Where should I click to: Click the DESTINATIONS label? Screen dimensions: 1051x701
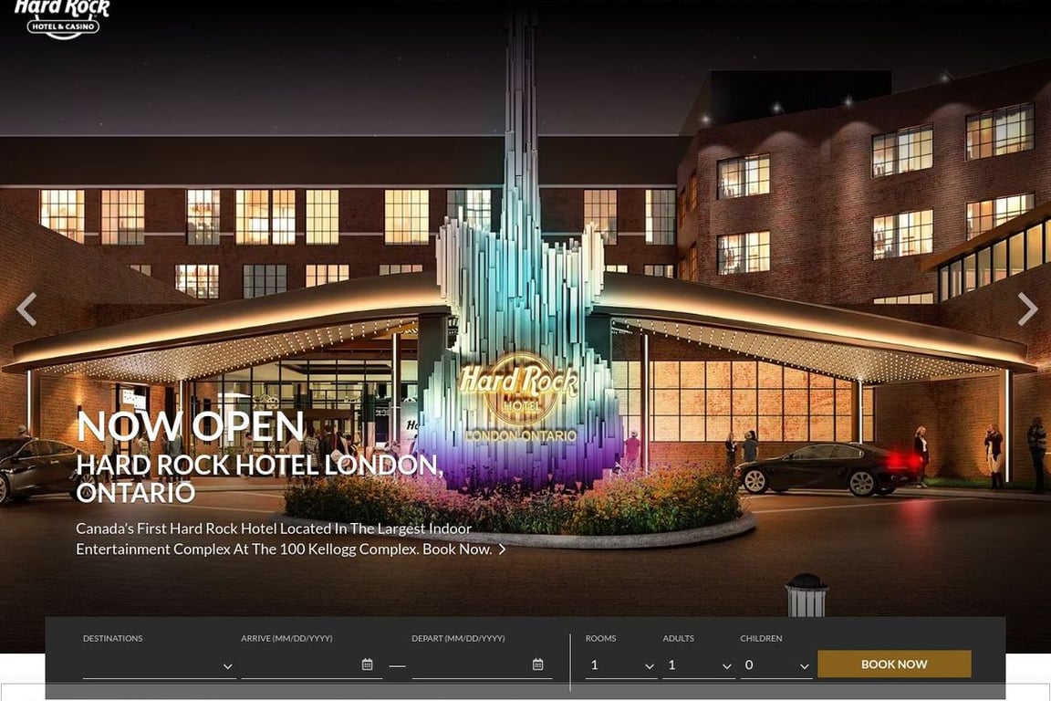pos(112,639)
